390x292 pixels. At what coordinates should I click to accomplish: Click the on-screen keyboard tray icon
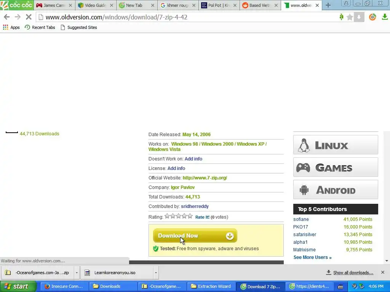point(340,287)
